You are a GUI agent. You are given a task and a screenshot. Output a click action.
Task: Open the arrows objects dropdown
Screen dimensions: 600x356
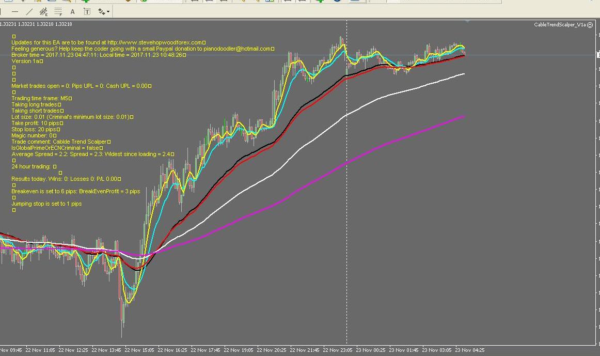[x=103, y=12]
